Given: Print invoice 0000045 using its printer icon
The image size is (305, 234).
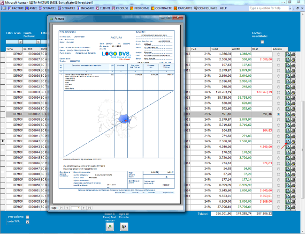Looking at the screenshot, I should click(293, 158).
